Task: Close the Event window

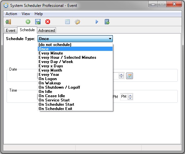Action: tap(174, 4)
